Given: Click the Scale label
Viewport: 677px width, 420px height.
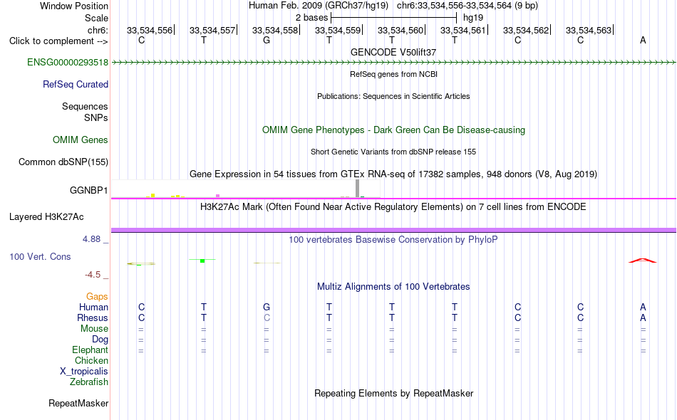Looking at the screenshot, I should (x=96, y=18).
